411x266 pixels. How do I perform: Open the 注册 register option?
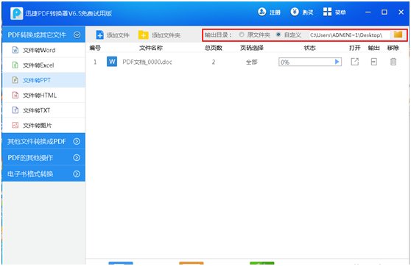(269, 12)
